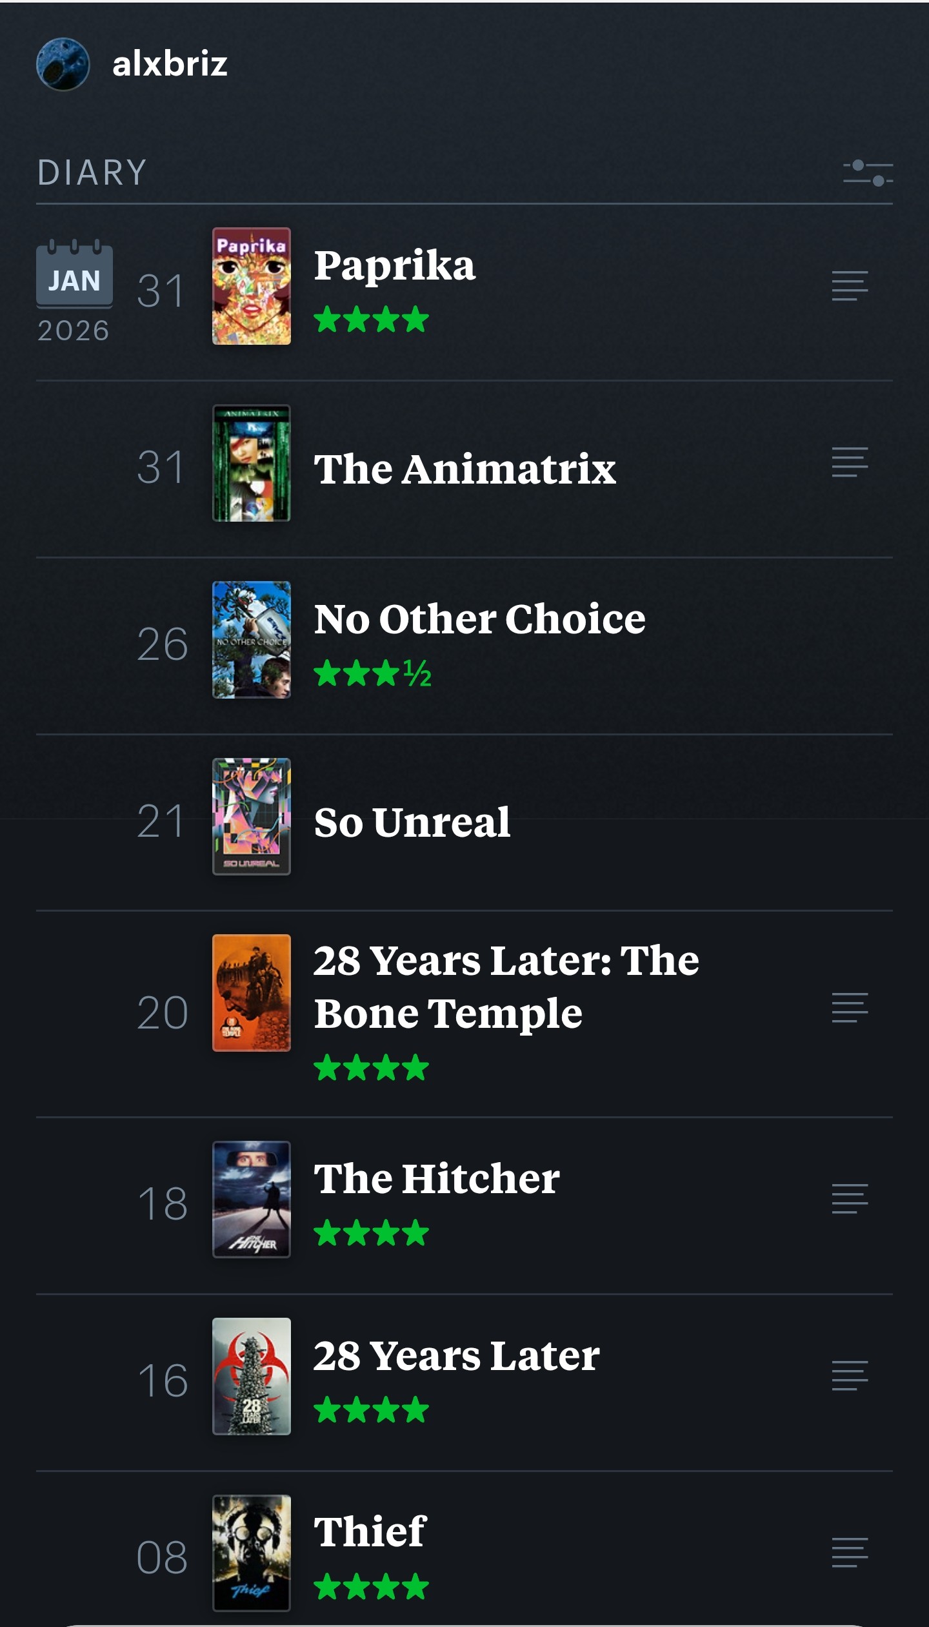
Task: Select the No Other Choice diary entry title
Action: [479, 619]
